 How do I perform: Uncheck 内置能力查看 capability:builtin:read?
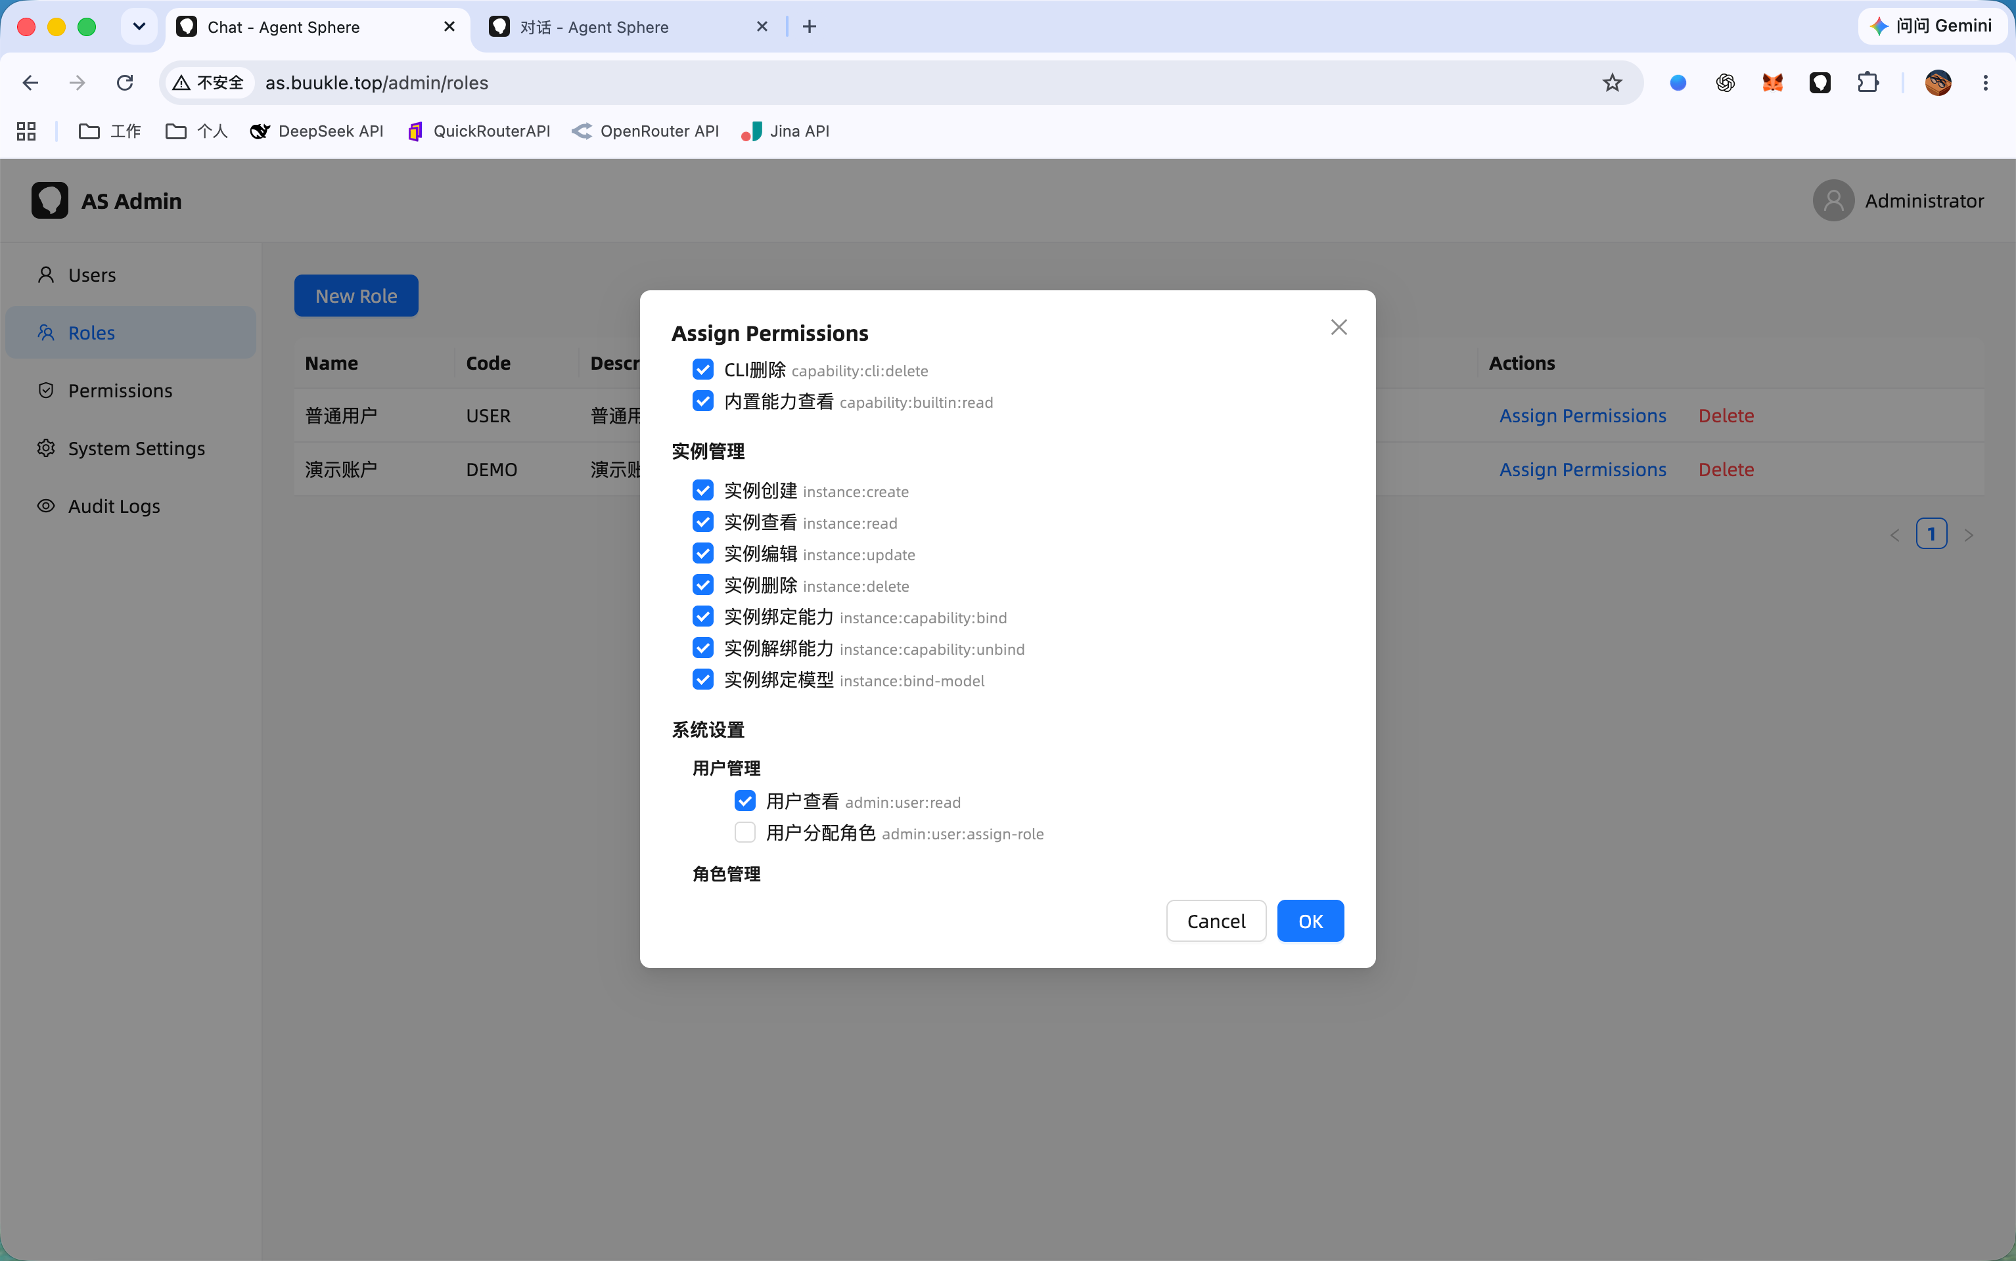702,401
